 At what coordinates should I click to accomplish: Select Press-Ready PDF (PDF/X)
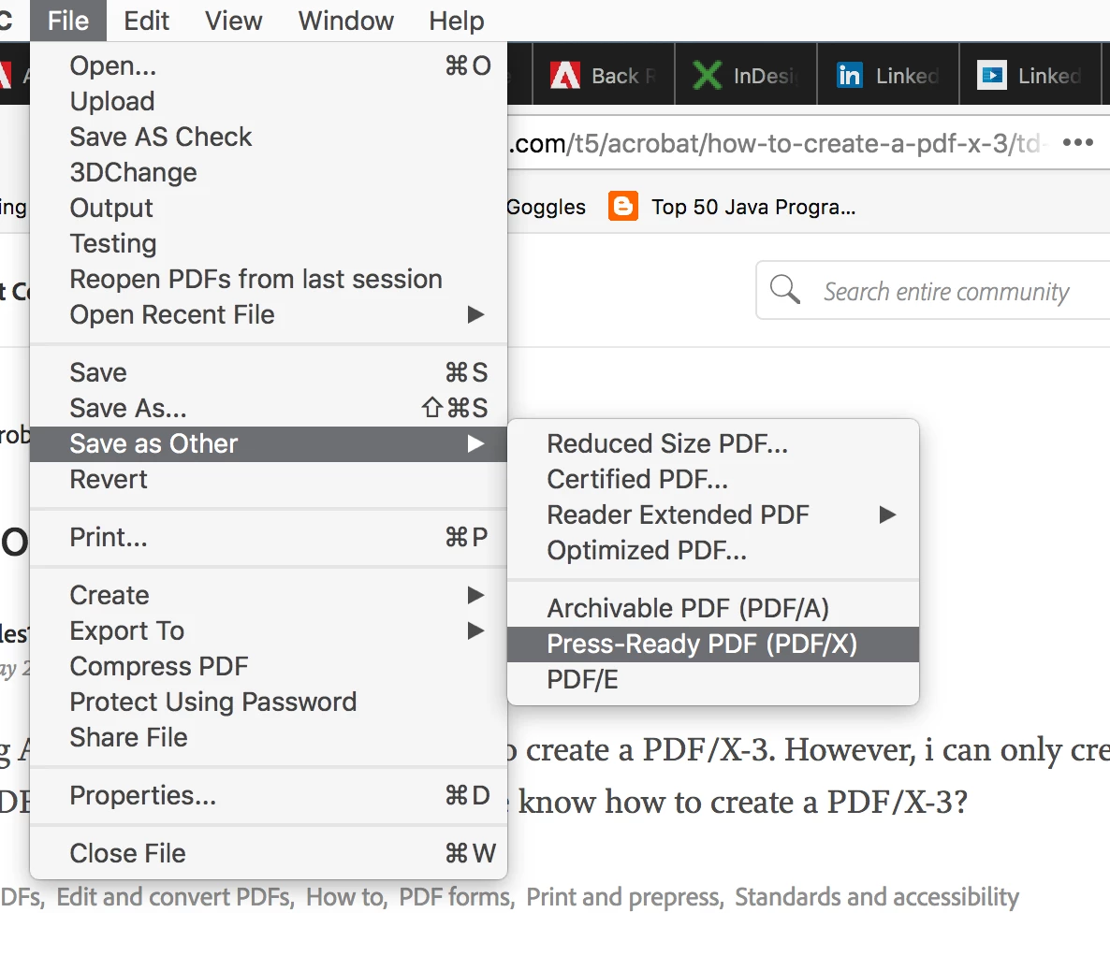tap(713, 644)
